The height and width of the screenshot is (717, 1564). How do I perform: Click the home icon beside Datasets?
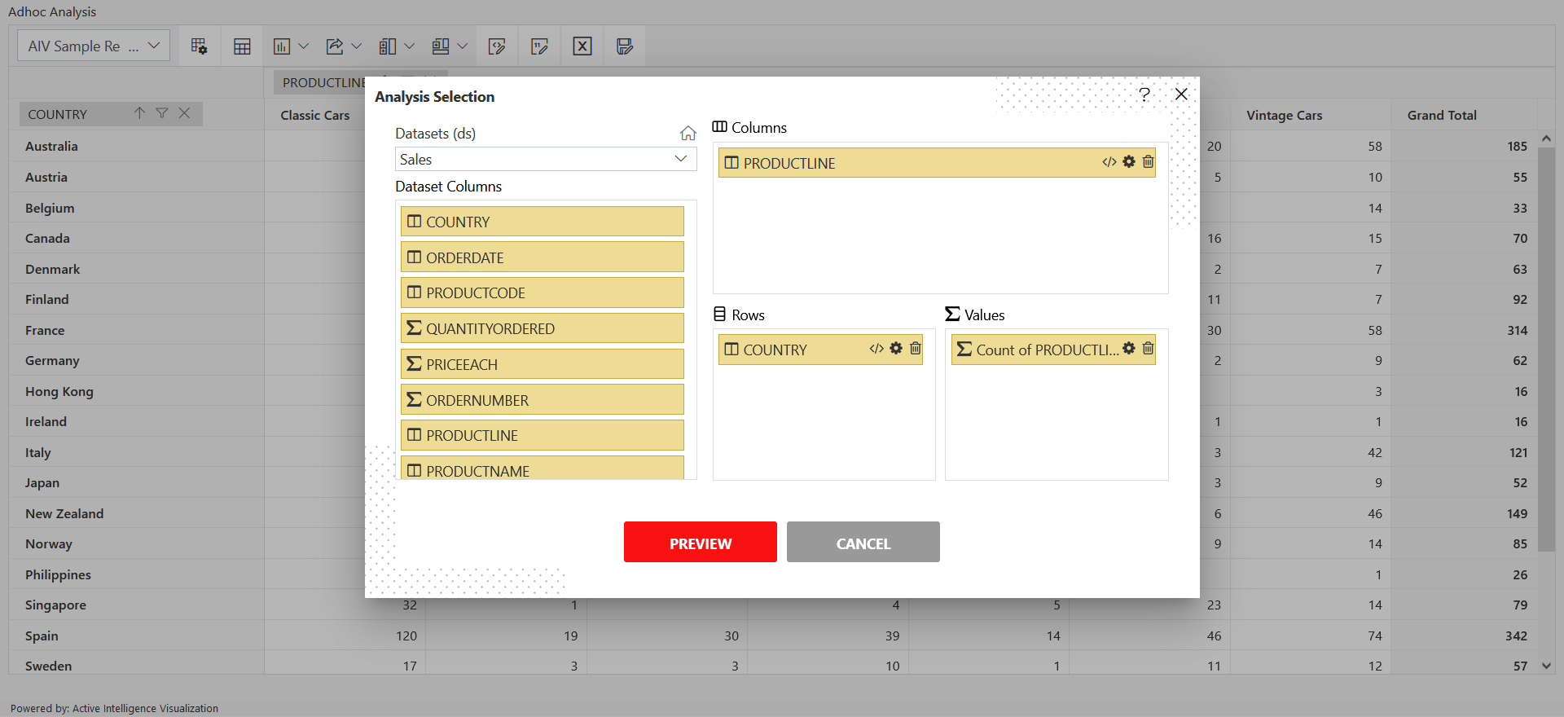(688, 133)
